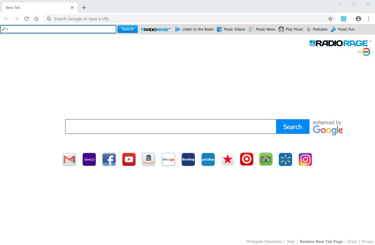The width and height of the screenshot is (375, 245).
Task: Open Podcasts in the toolbar
Action: tap(317, 29)
